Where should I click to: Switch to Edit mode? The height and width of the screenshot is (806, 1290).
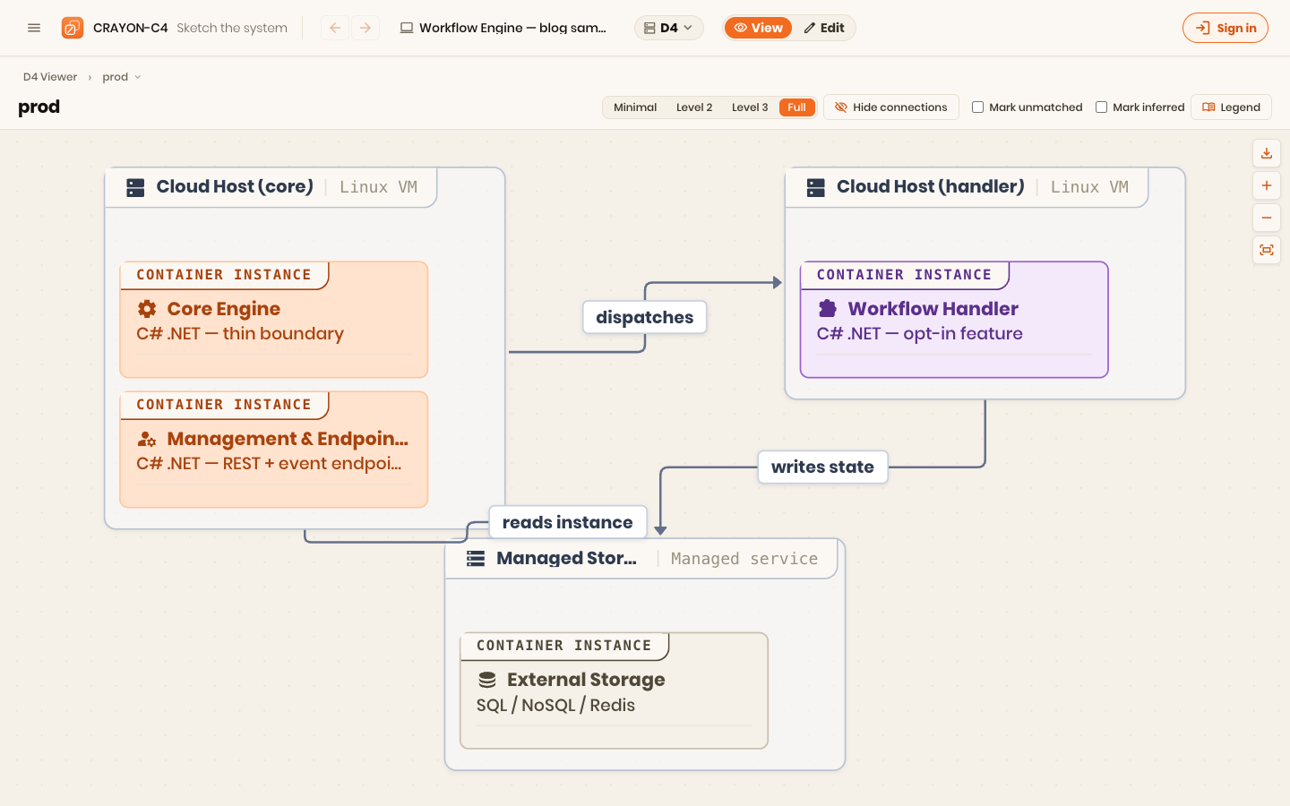[824, 28]
